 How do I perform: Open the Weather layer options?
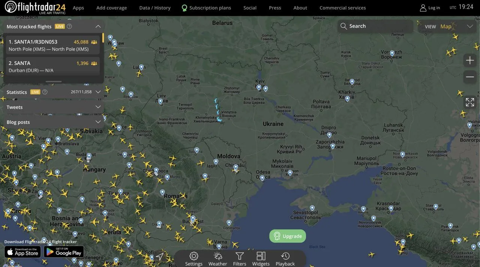click(x=217, y=259)
